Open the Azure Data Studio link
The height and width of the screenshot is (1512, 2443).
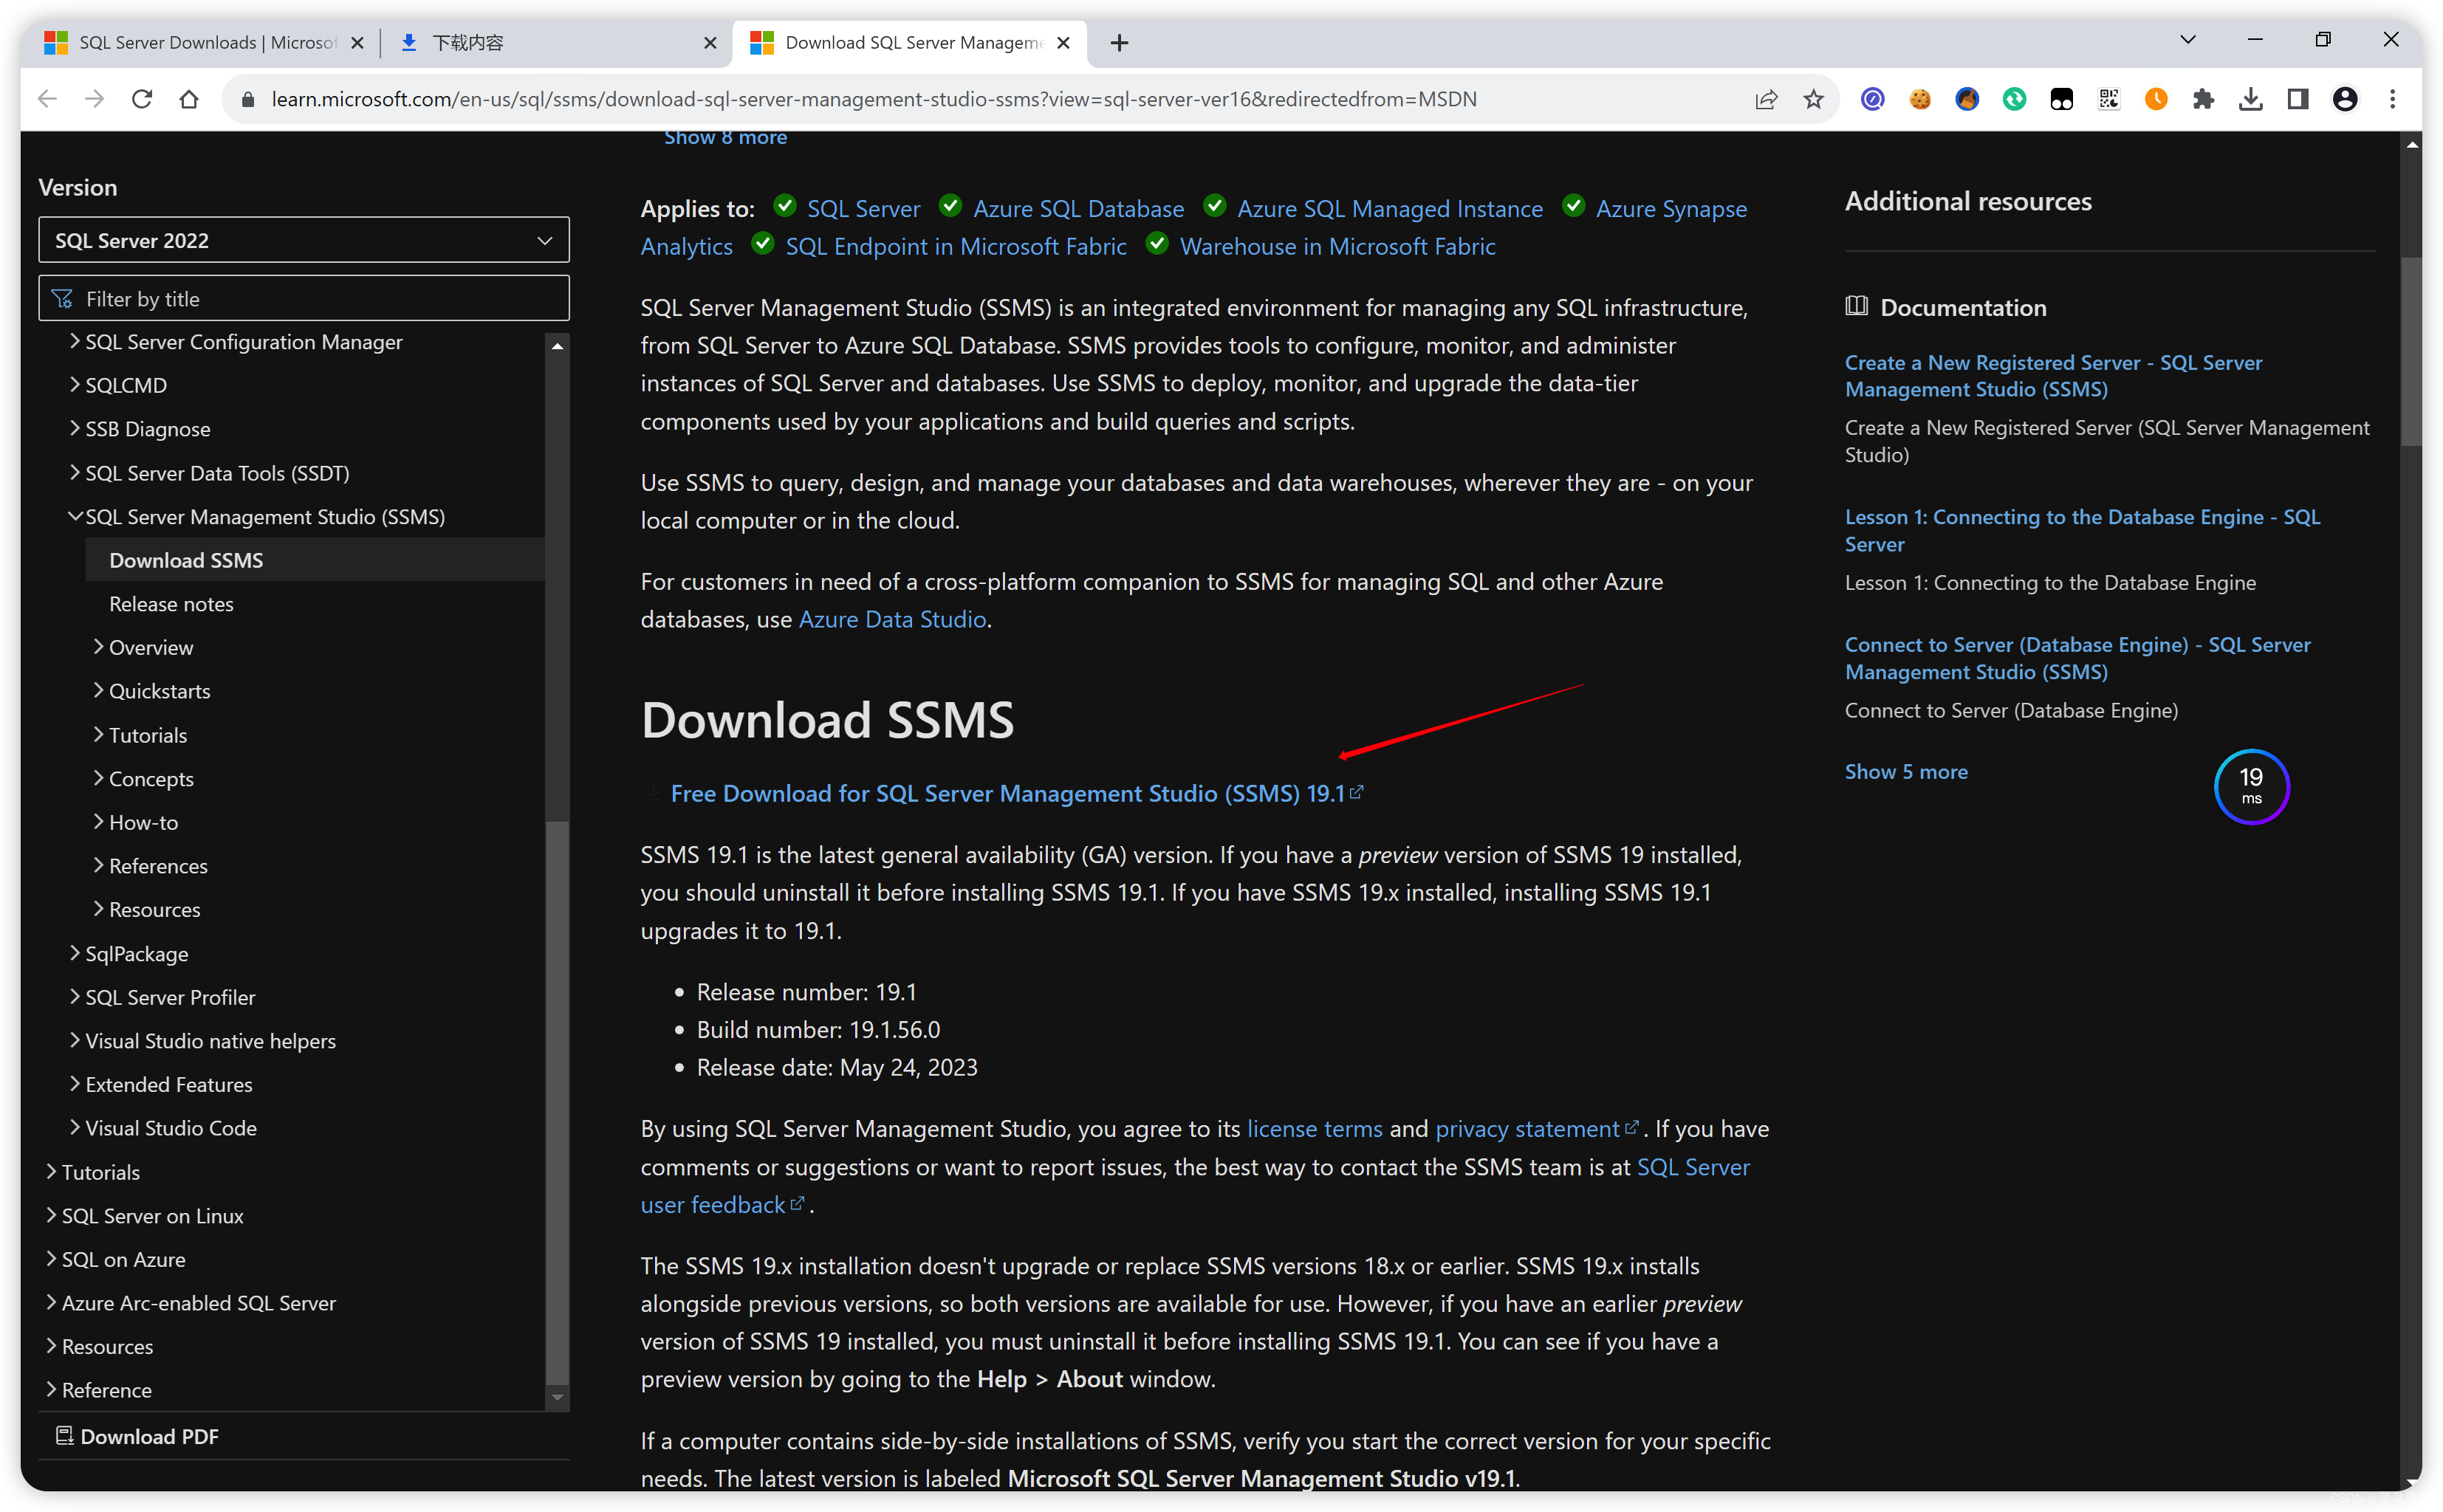point(892,619)
